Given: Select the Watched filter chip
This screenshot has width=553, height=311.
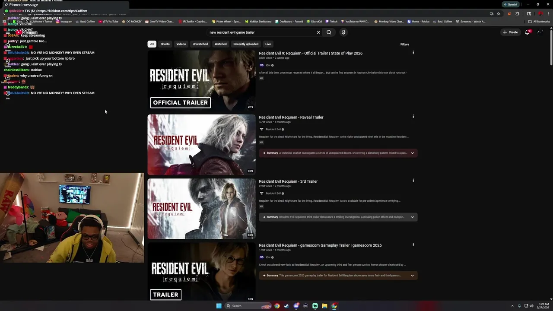Looking at the screenshot, I should [221, 44].
